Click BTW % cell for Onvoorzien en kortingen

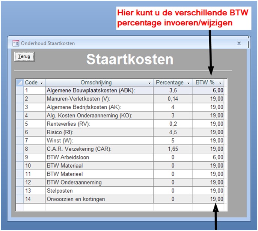[x=208, y=199]
